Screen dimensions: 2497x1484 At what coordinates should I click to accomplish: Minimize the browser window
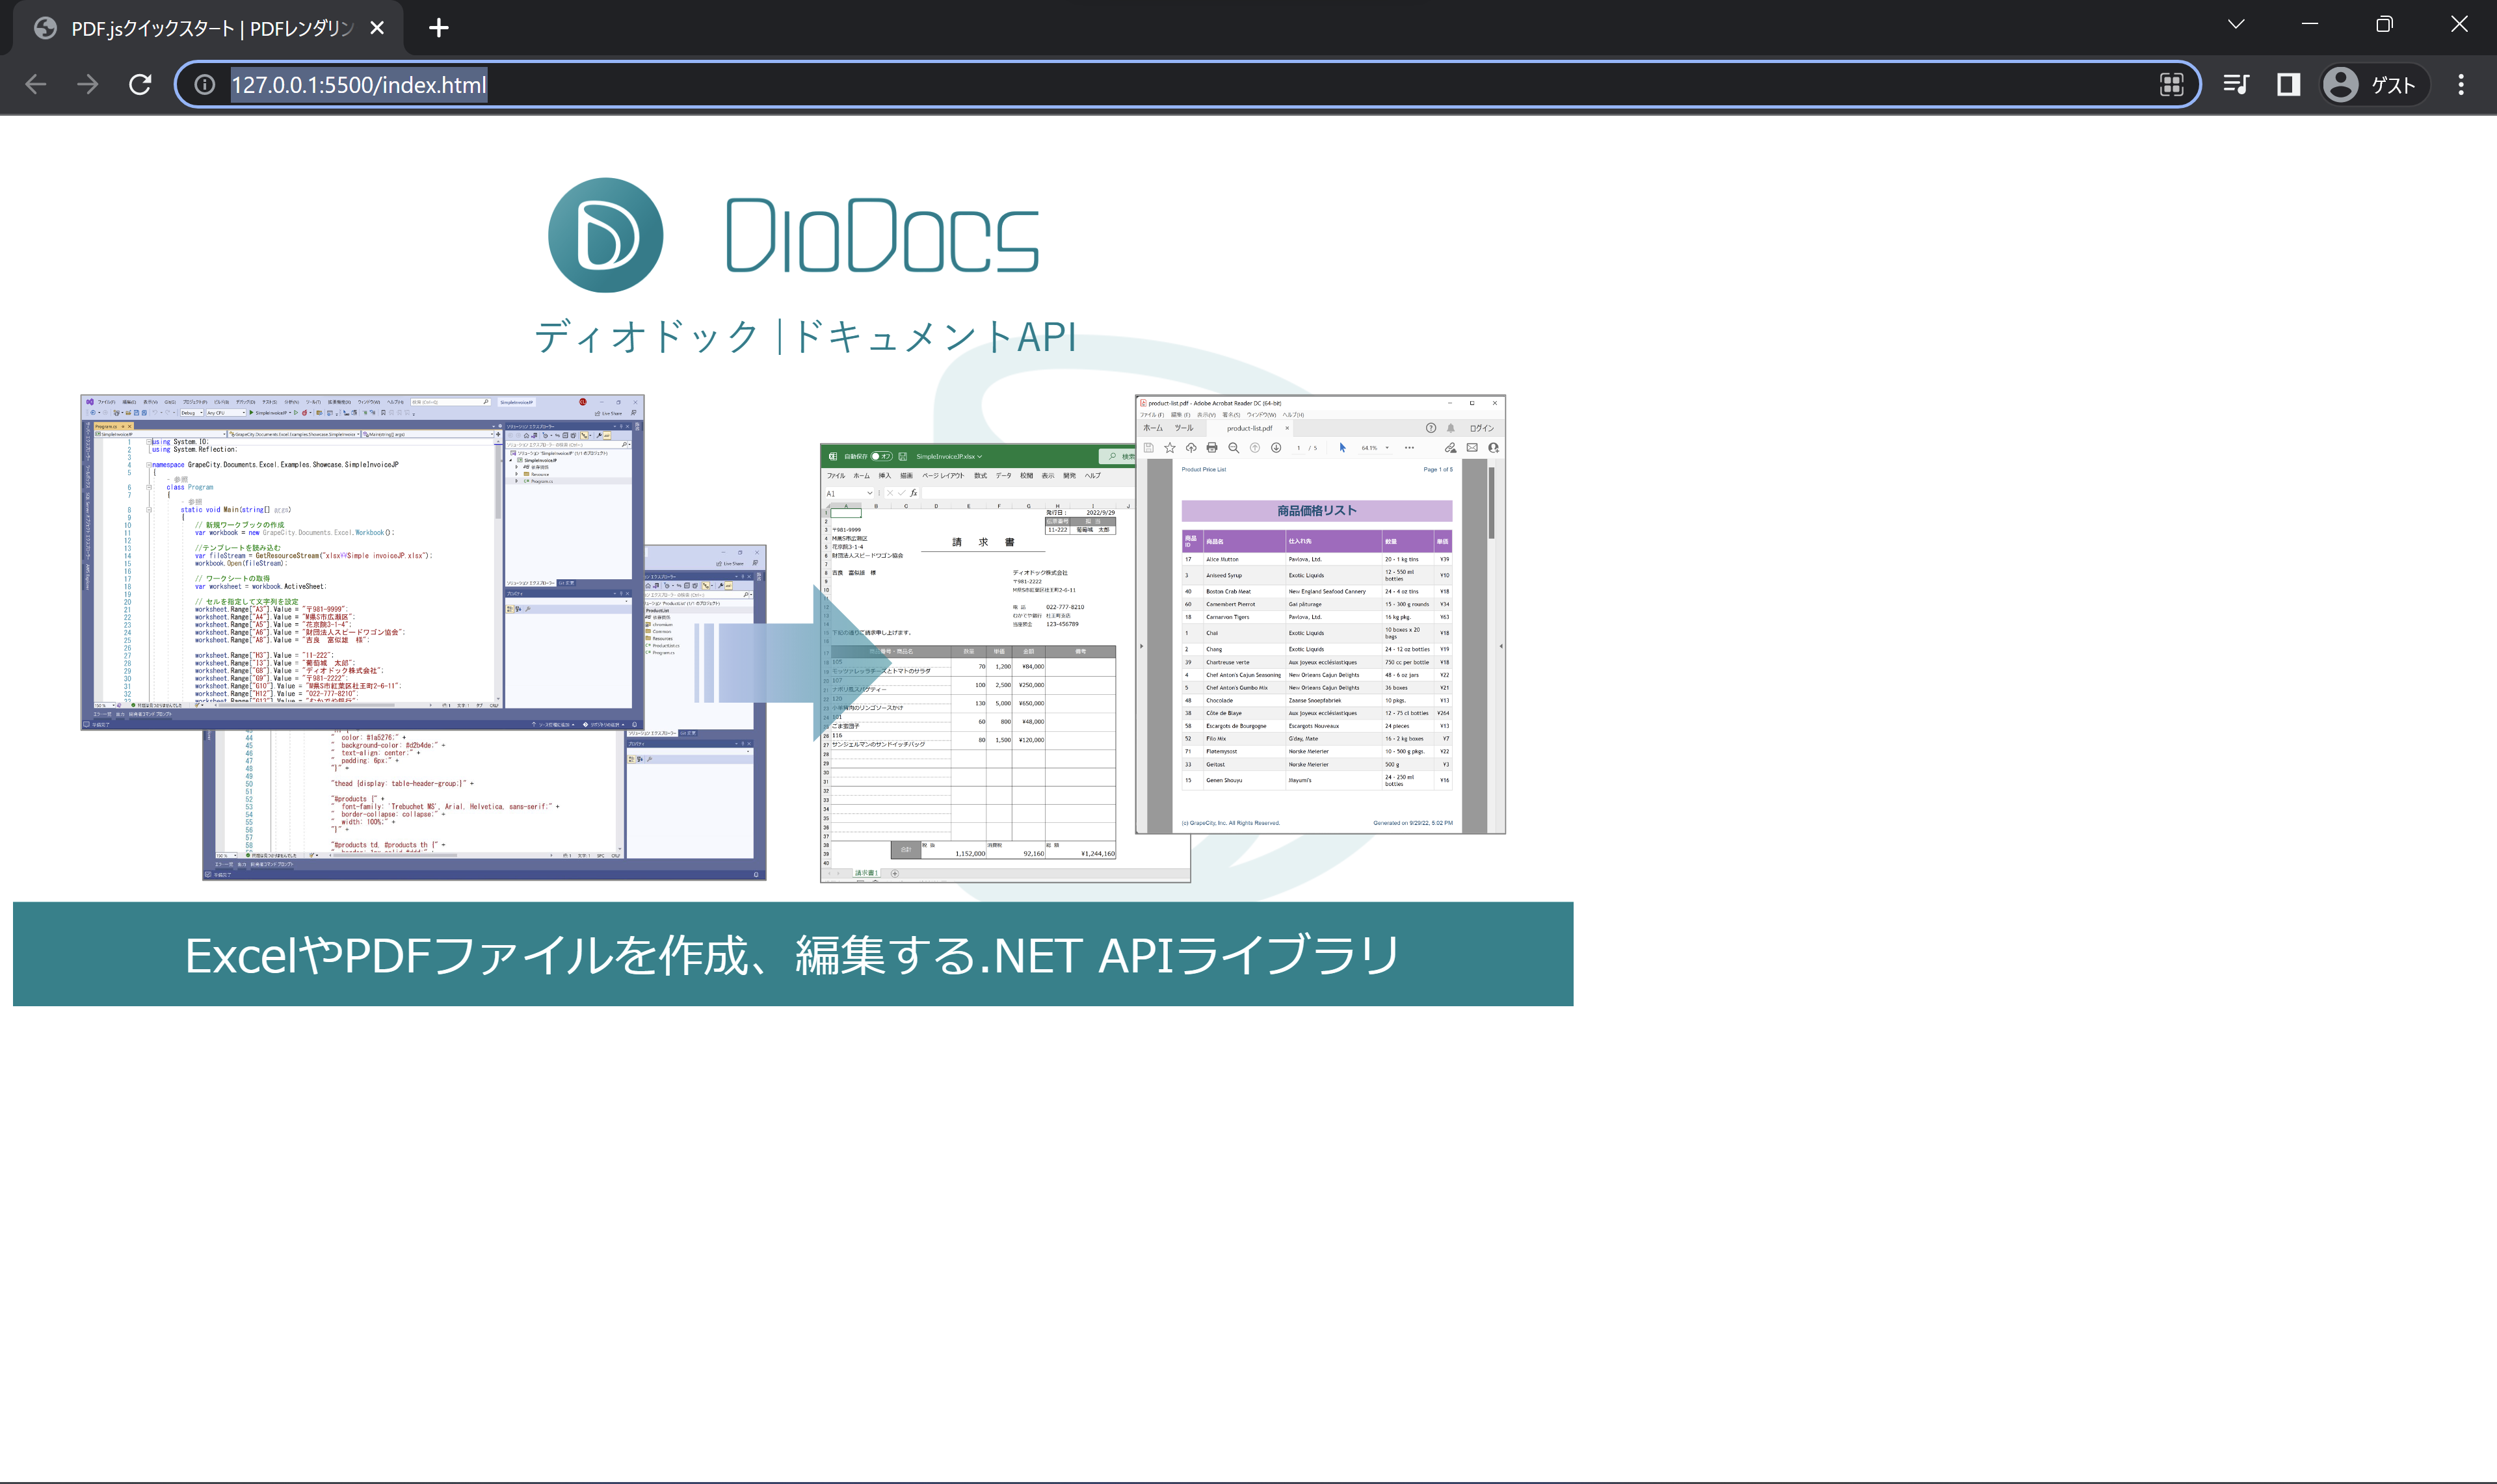coord(2310,24)
